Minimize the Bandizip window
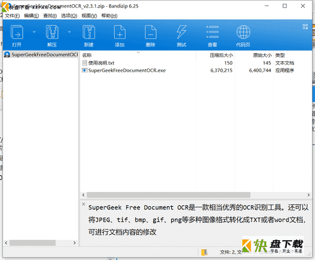 [267, 6]
